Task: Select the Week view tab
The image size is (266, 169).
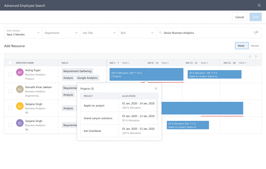Action: point(242,45)
